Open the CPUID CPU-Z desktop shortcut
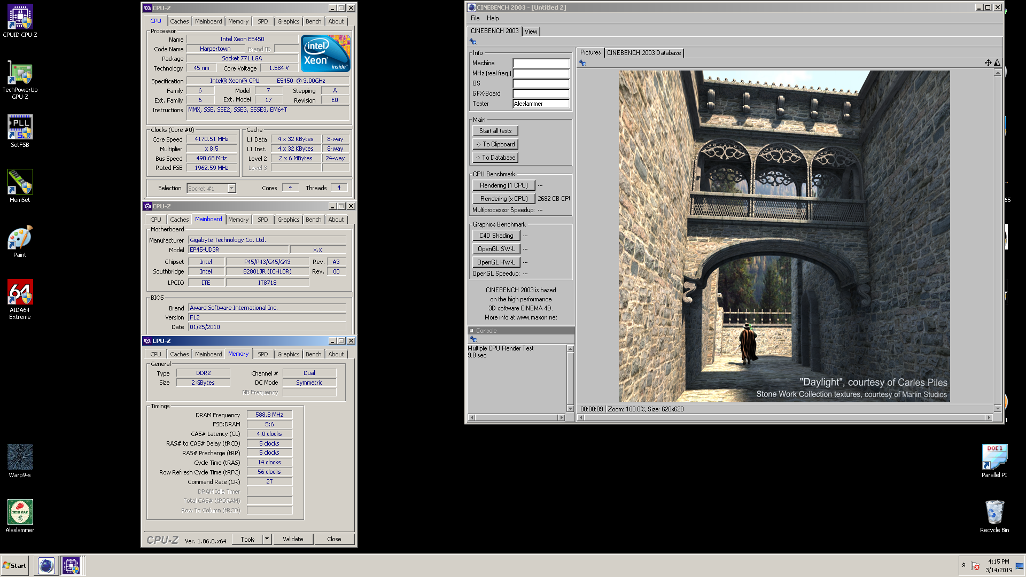Screen dimensions: 1026x577 [x=20, y=21]
